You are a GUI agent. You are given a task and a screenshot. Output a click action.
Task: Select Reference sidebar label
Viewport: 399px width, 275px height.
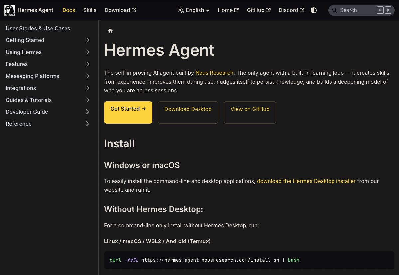[19, 124]
